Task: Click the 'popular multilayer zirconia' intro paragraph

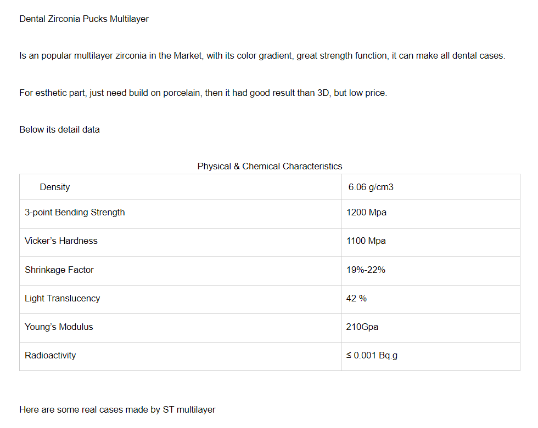Action: coord(262,56)
